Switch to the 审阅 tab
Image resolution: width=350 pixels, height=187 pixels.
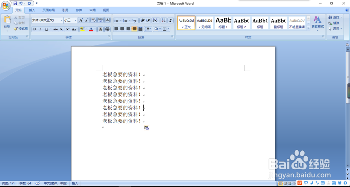(92, 10)
